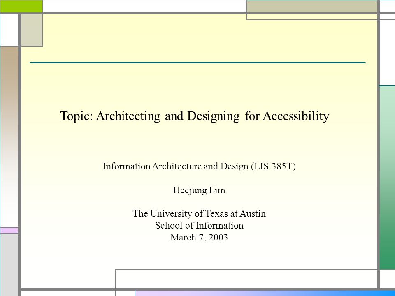
Task: Click the date 'March 7, 2003'
Action: coord(199,237)
